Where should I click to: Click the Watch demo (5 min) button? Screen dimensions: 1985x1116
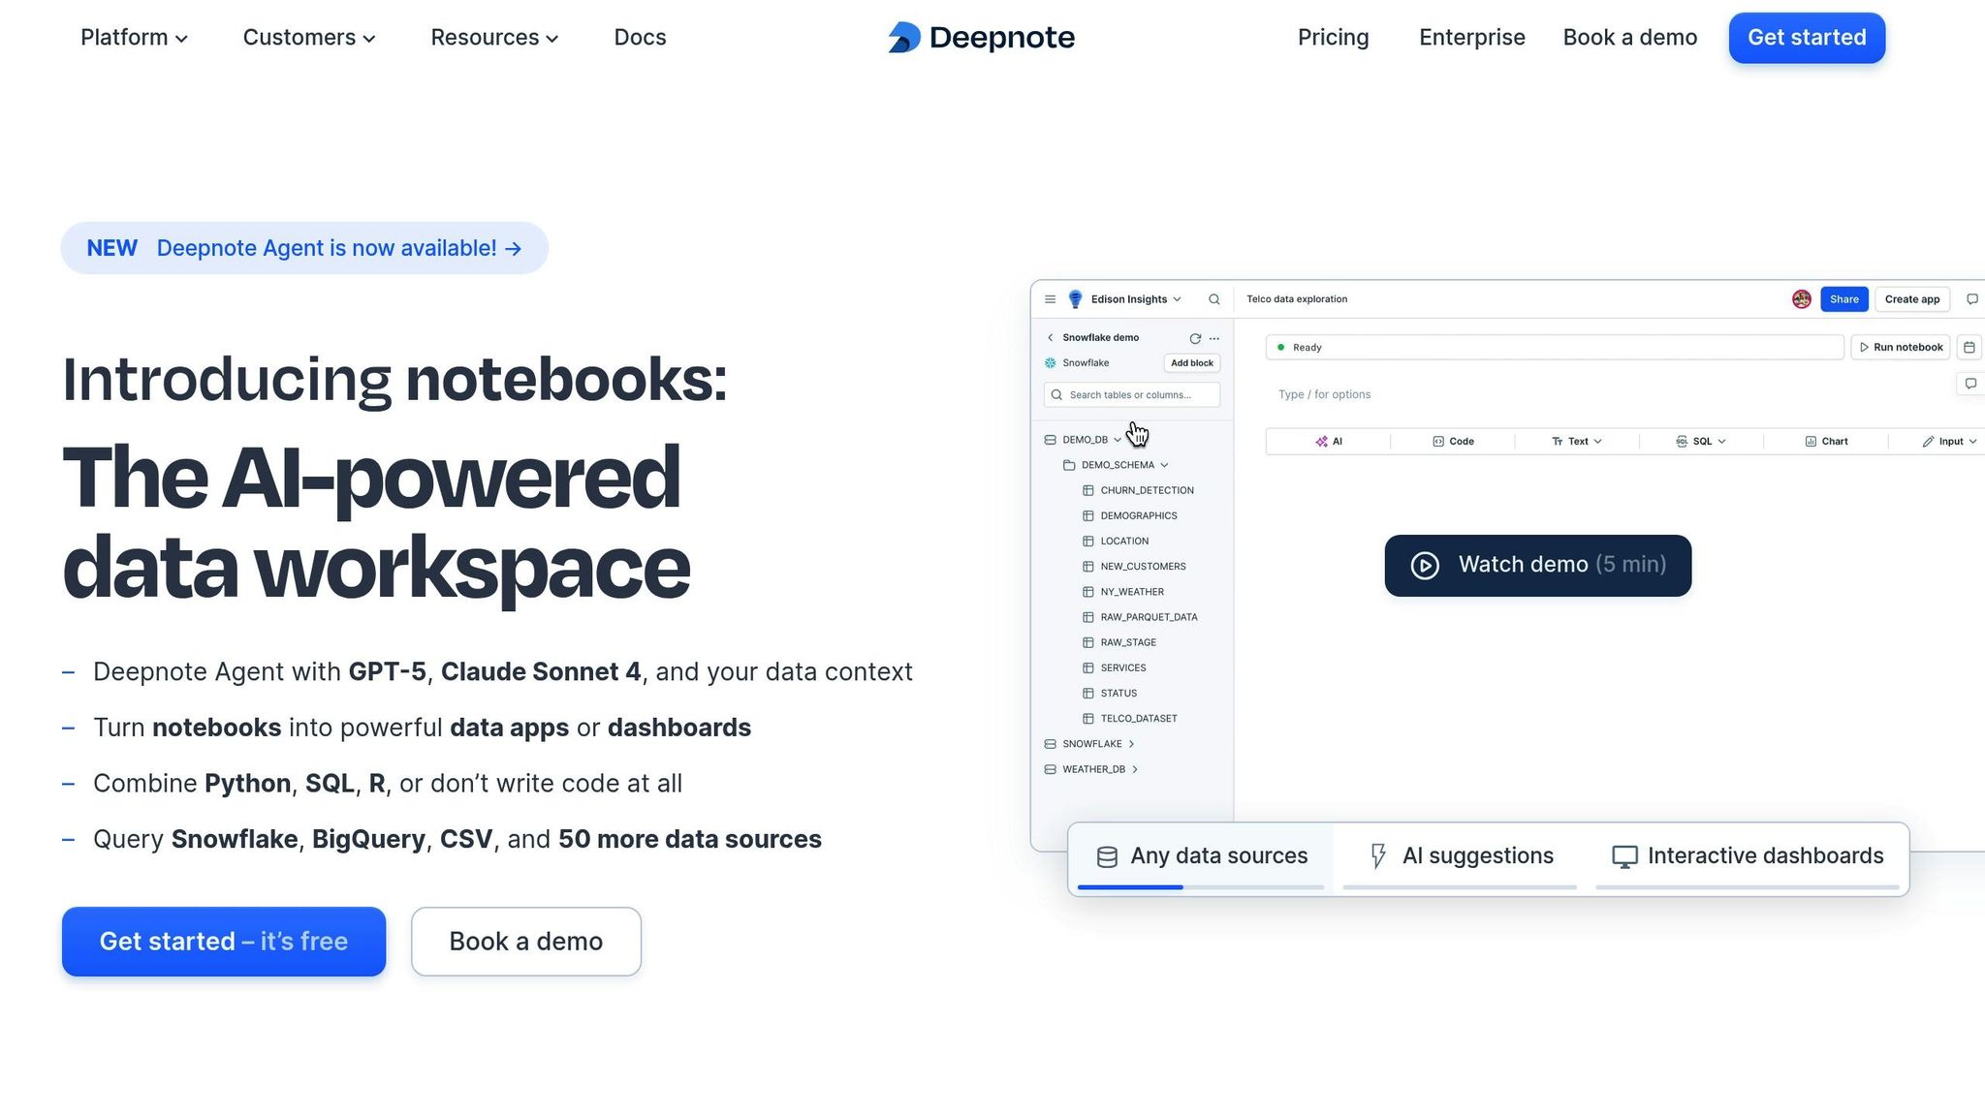click(1537, 566)
